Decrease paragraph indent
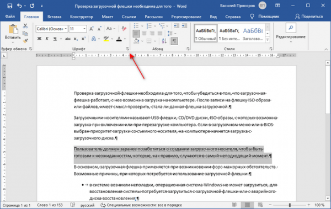This screenshot has width=331, height=209. [x=177, y=26]
